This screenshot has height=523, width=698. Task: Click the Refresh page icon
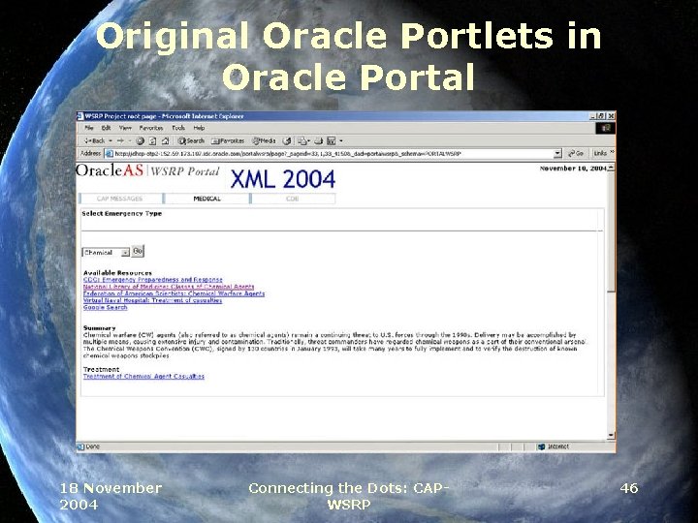[152, 141]
